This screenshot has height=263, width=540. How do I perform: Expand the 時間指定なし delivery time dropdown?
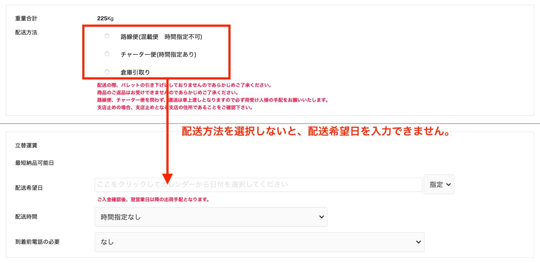[211, 217]
